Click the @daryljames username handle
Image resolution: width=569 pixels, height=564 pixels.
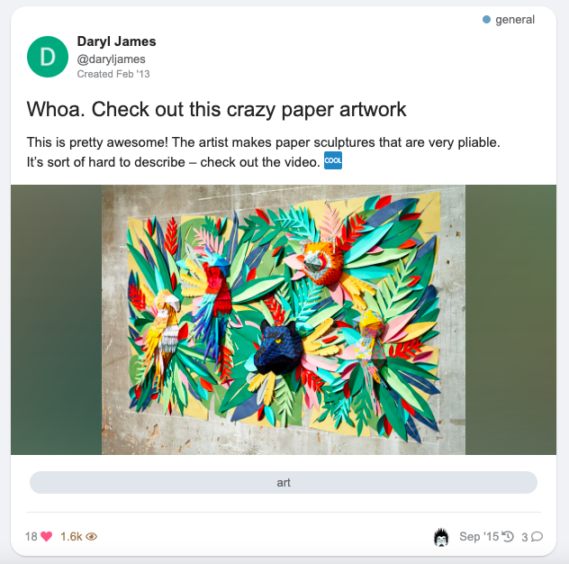pyautogui.click(x=111, y=59)
